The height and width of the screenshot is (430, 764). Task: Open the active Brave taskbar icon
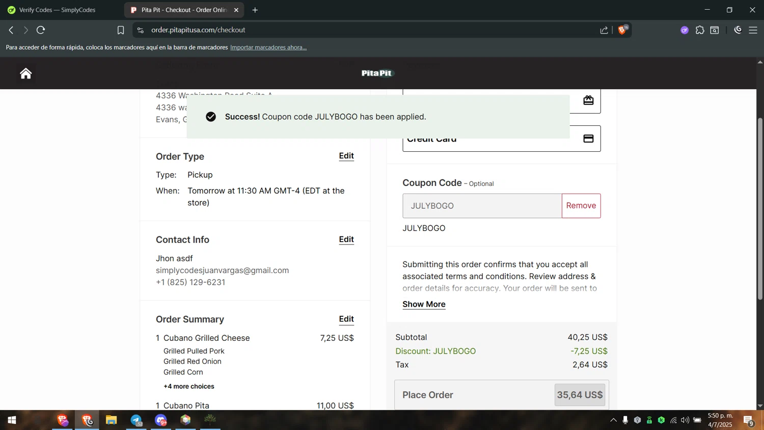88,420
